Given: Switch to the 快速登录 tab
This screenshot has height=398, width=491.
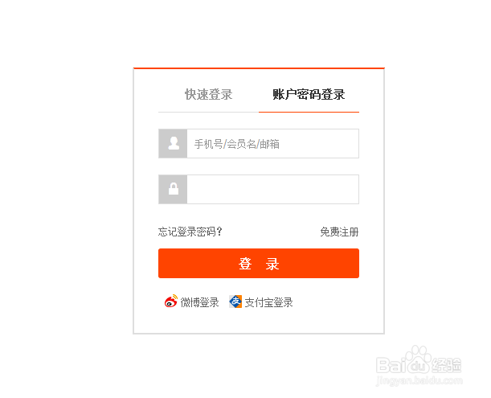Looking at the screenshot, I should pos(209,94).
